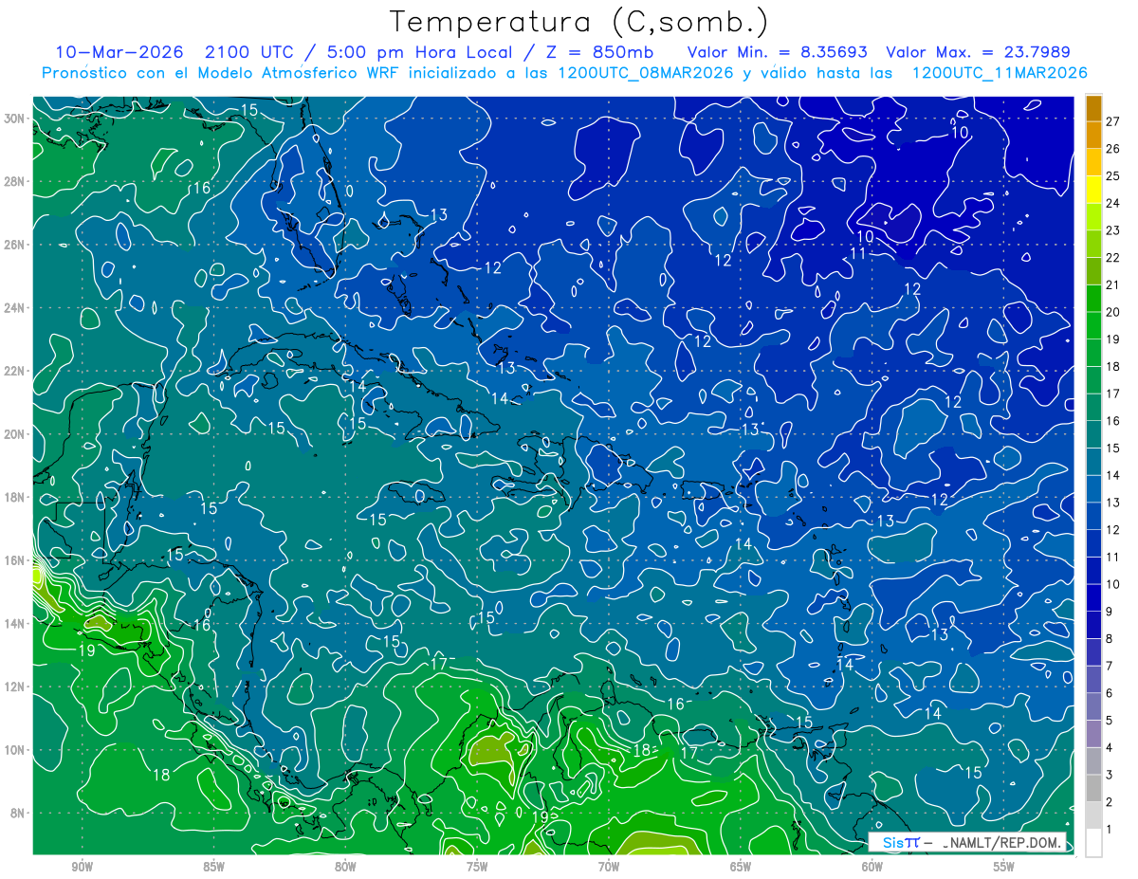Image resolution: width=1138 pixels, height=879 pixels.
Task: Click the color scale value "6"
Action: (1110, 693)
